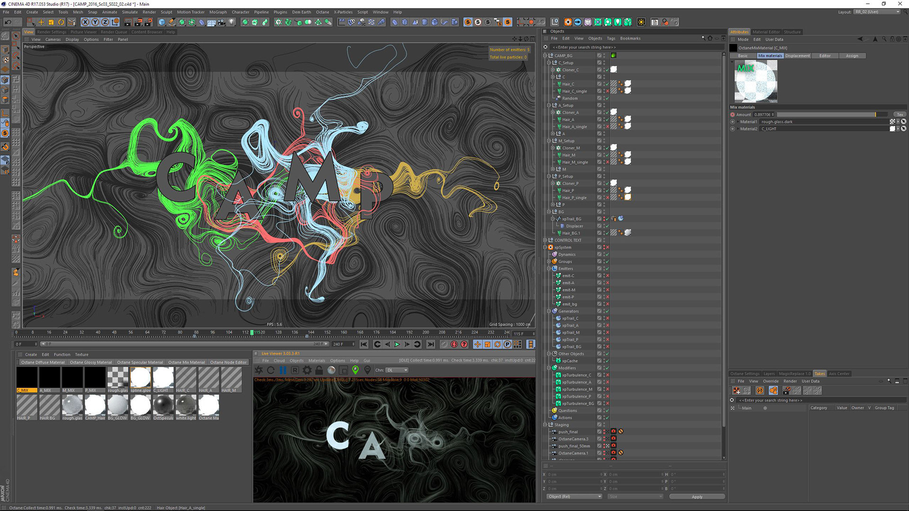The image size is (909, 511).
Task: Collapse the Emitters group
Action: [549, 268]
